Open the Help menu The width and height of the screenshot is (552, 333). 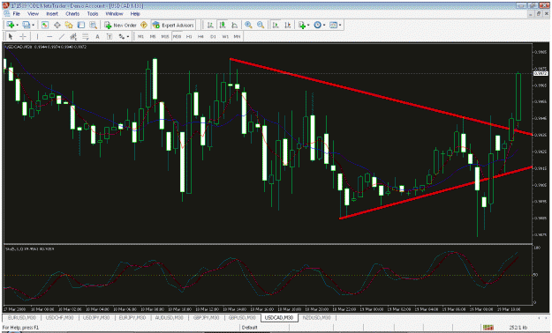coord(135,14)
